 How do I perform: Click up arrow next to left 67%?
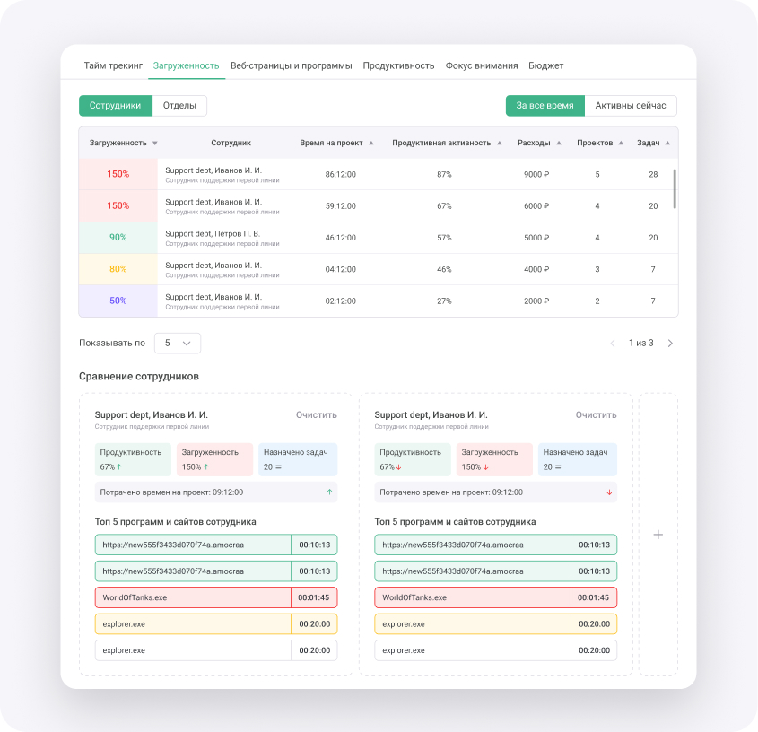coord(119,467)
